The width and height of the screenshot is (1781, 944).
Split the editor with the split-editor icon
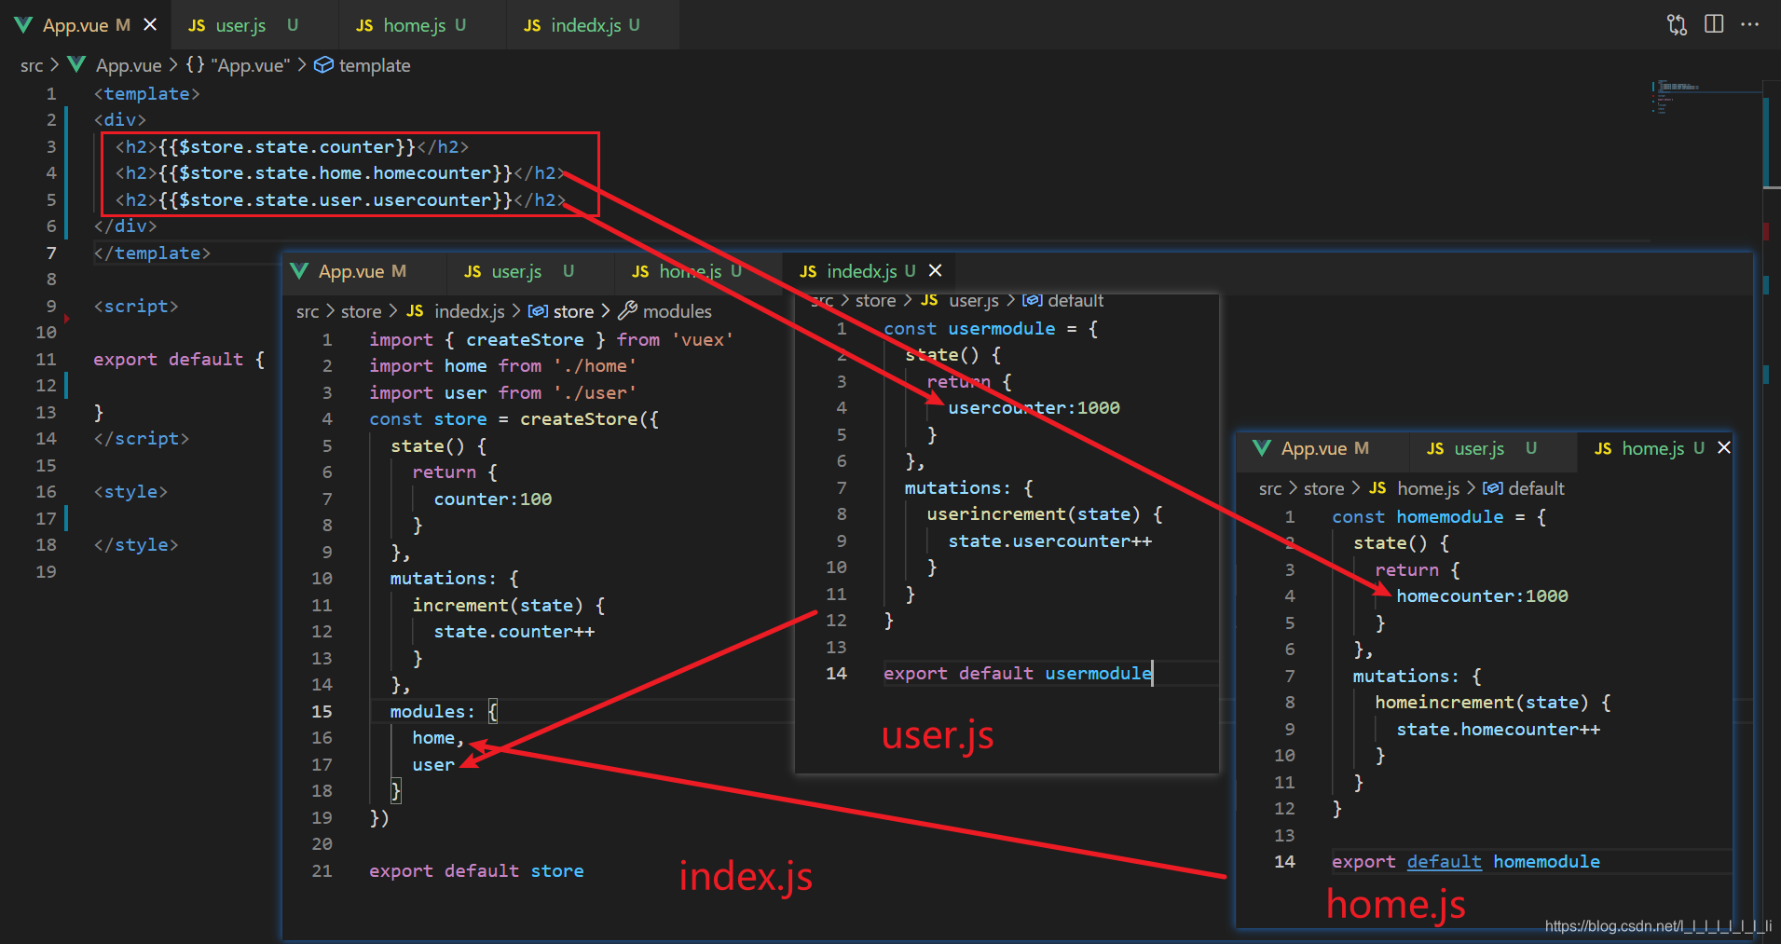coord(1714,24)
